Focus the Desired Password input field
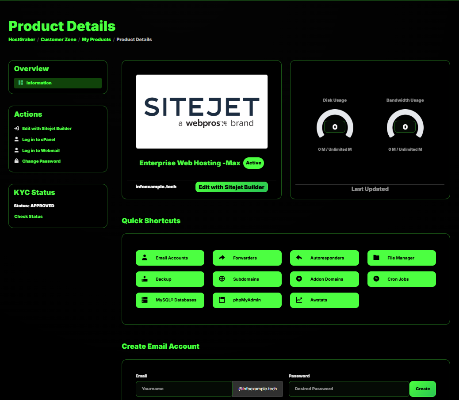 (349, 389)
